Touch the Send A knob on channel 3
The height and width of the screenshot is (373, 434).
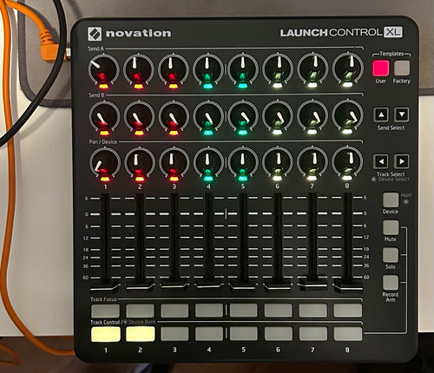click(x=174, y=69)
